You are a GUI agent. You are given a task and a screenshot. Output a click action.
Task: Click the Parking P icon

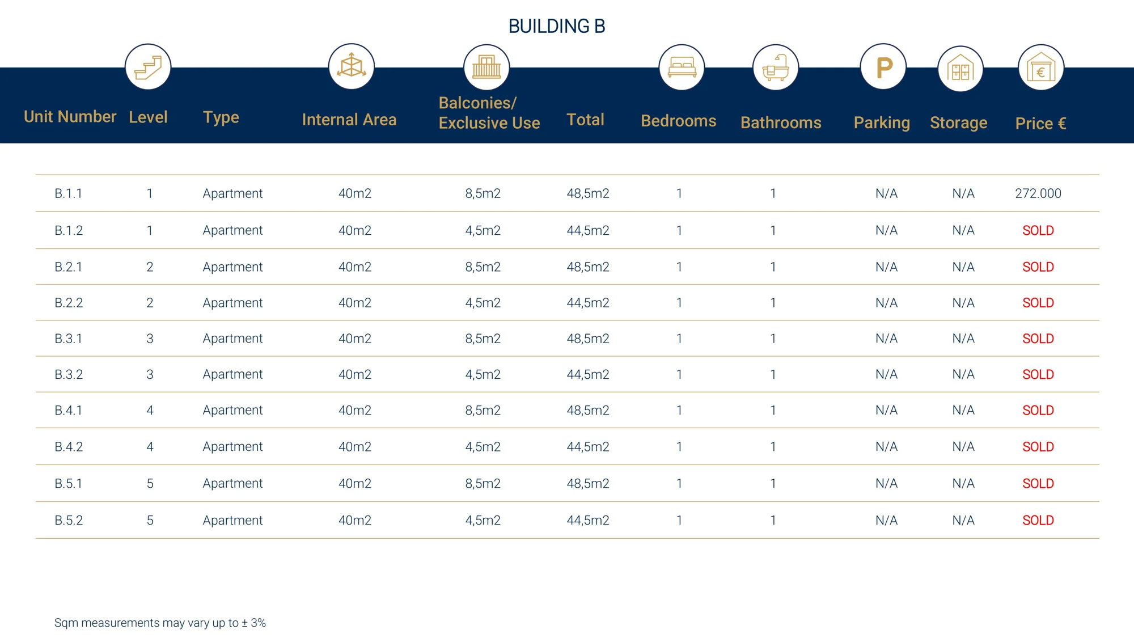(883, 67)
